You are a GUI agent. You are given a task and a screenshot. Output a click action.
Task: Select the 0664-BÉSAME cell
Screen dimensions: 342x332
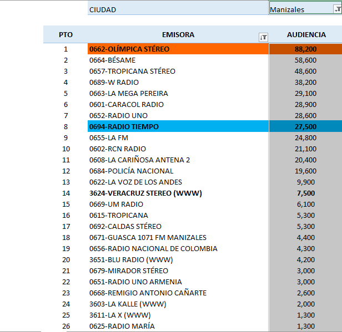[x=178, y=60]
